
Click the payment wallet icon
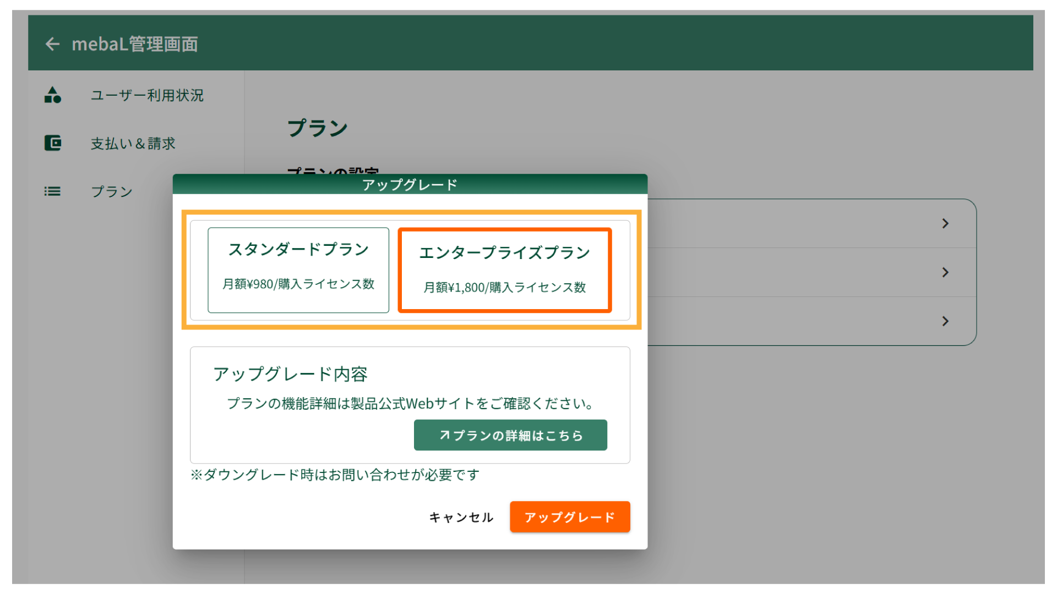click(53, 143)
